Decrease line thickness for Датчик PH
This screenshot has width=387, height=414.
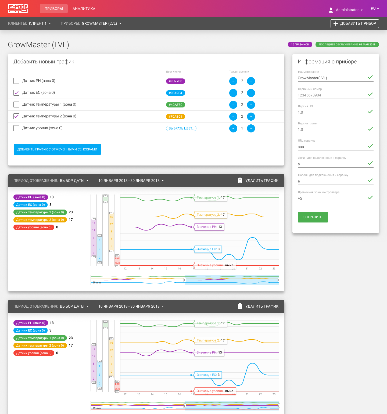tap(233, 81)
